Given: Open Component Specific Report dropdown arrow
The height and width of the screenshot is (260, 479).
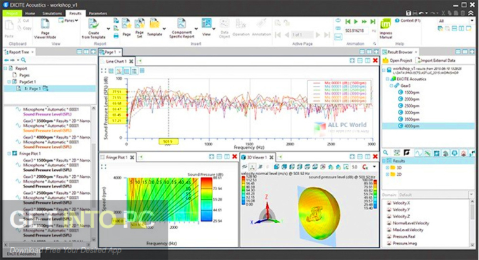Looking at the screenshot, I should (196, 29).
